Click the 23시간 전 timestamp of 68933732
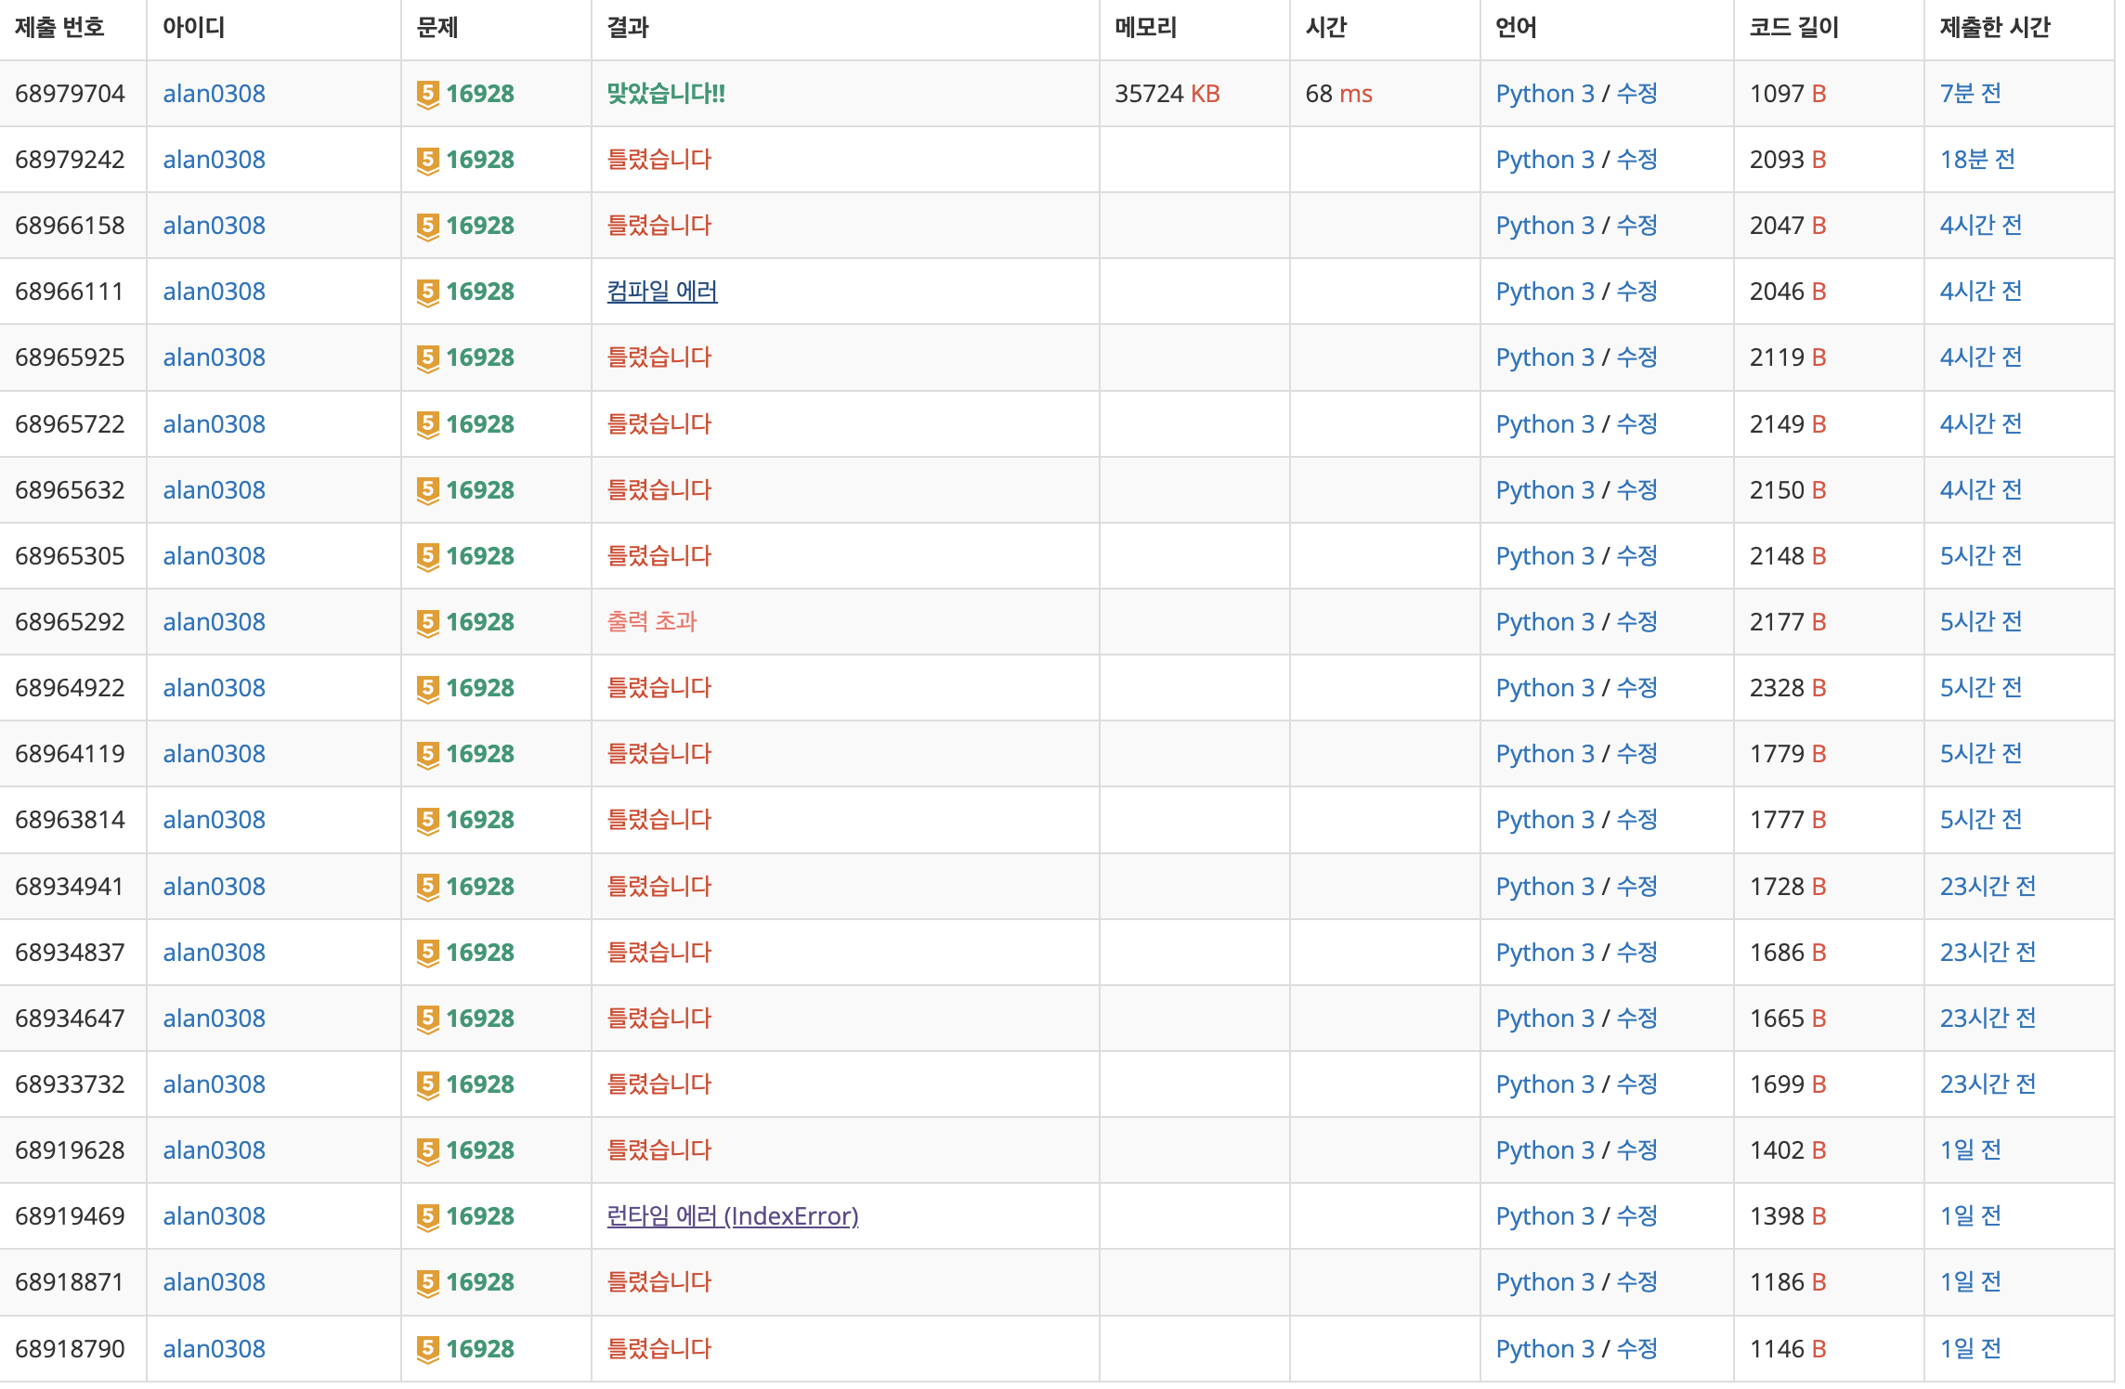The height and width of the screenshot is (1389, 2125). pyautogui.click(x=1987, y=1084)
